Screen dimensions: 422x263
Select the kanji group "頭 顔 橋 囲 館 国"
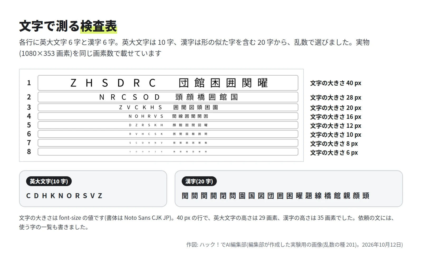(207, 97)
